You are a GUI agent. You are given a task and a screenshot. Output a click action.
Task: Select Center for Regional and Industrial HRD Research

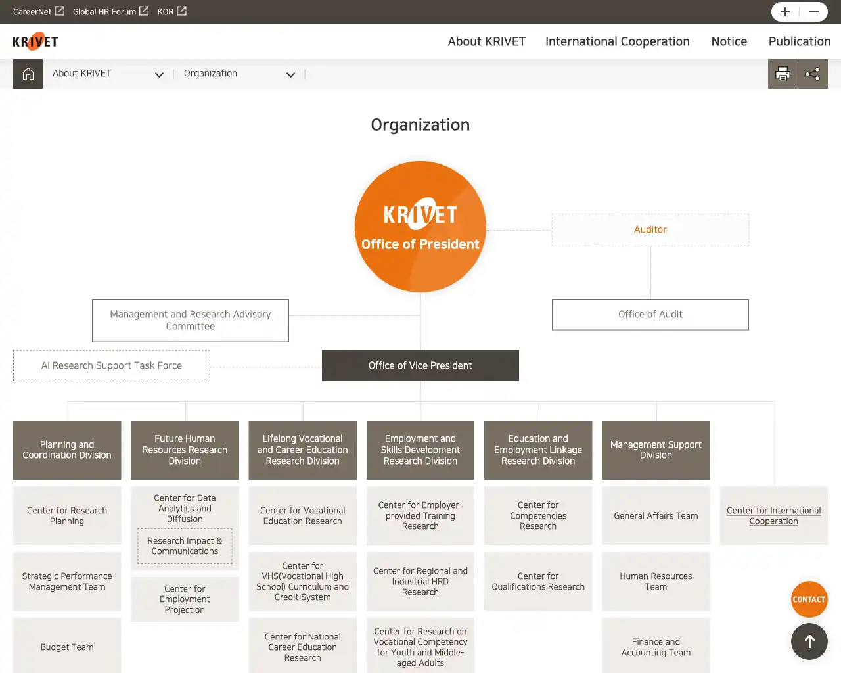(420, 582)
